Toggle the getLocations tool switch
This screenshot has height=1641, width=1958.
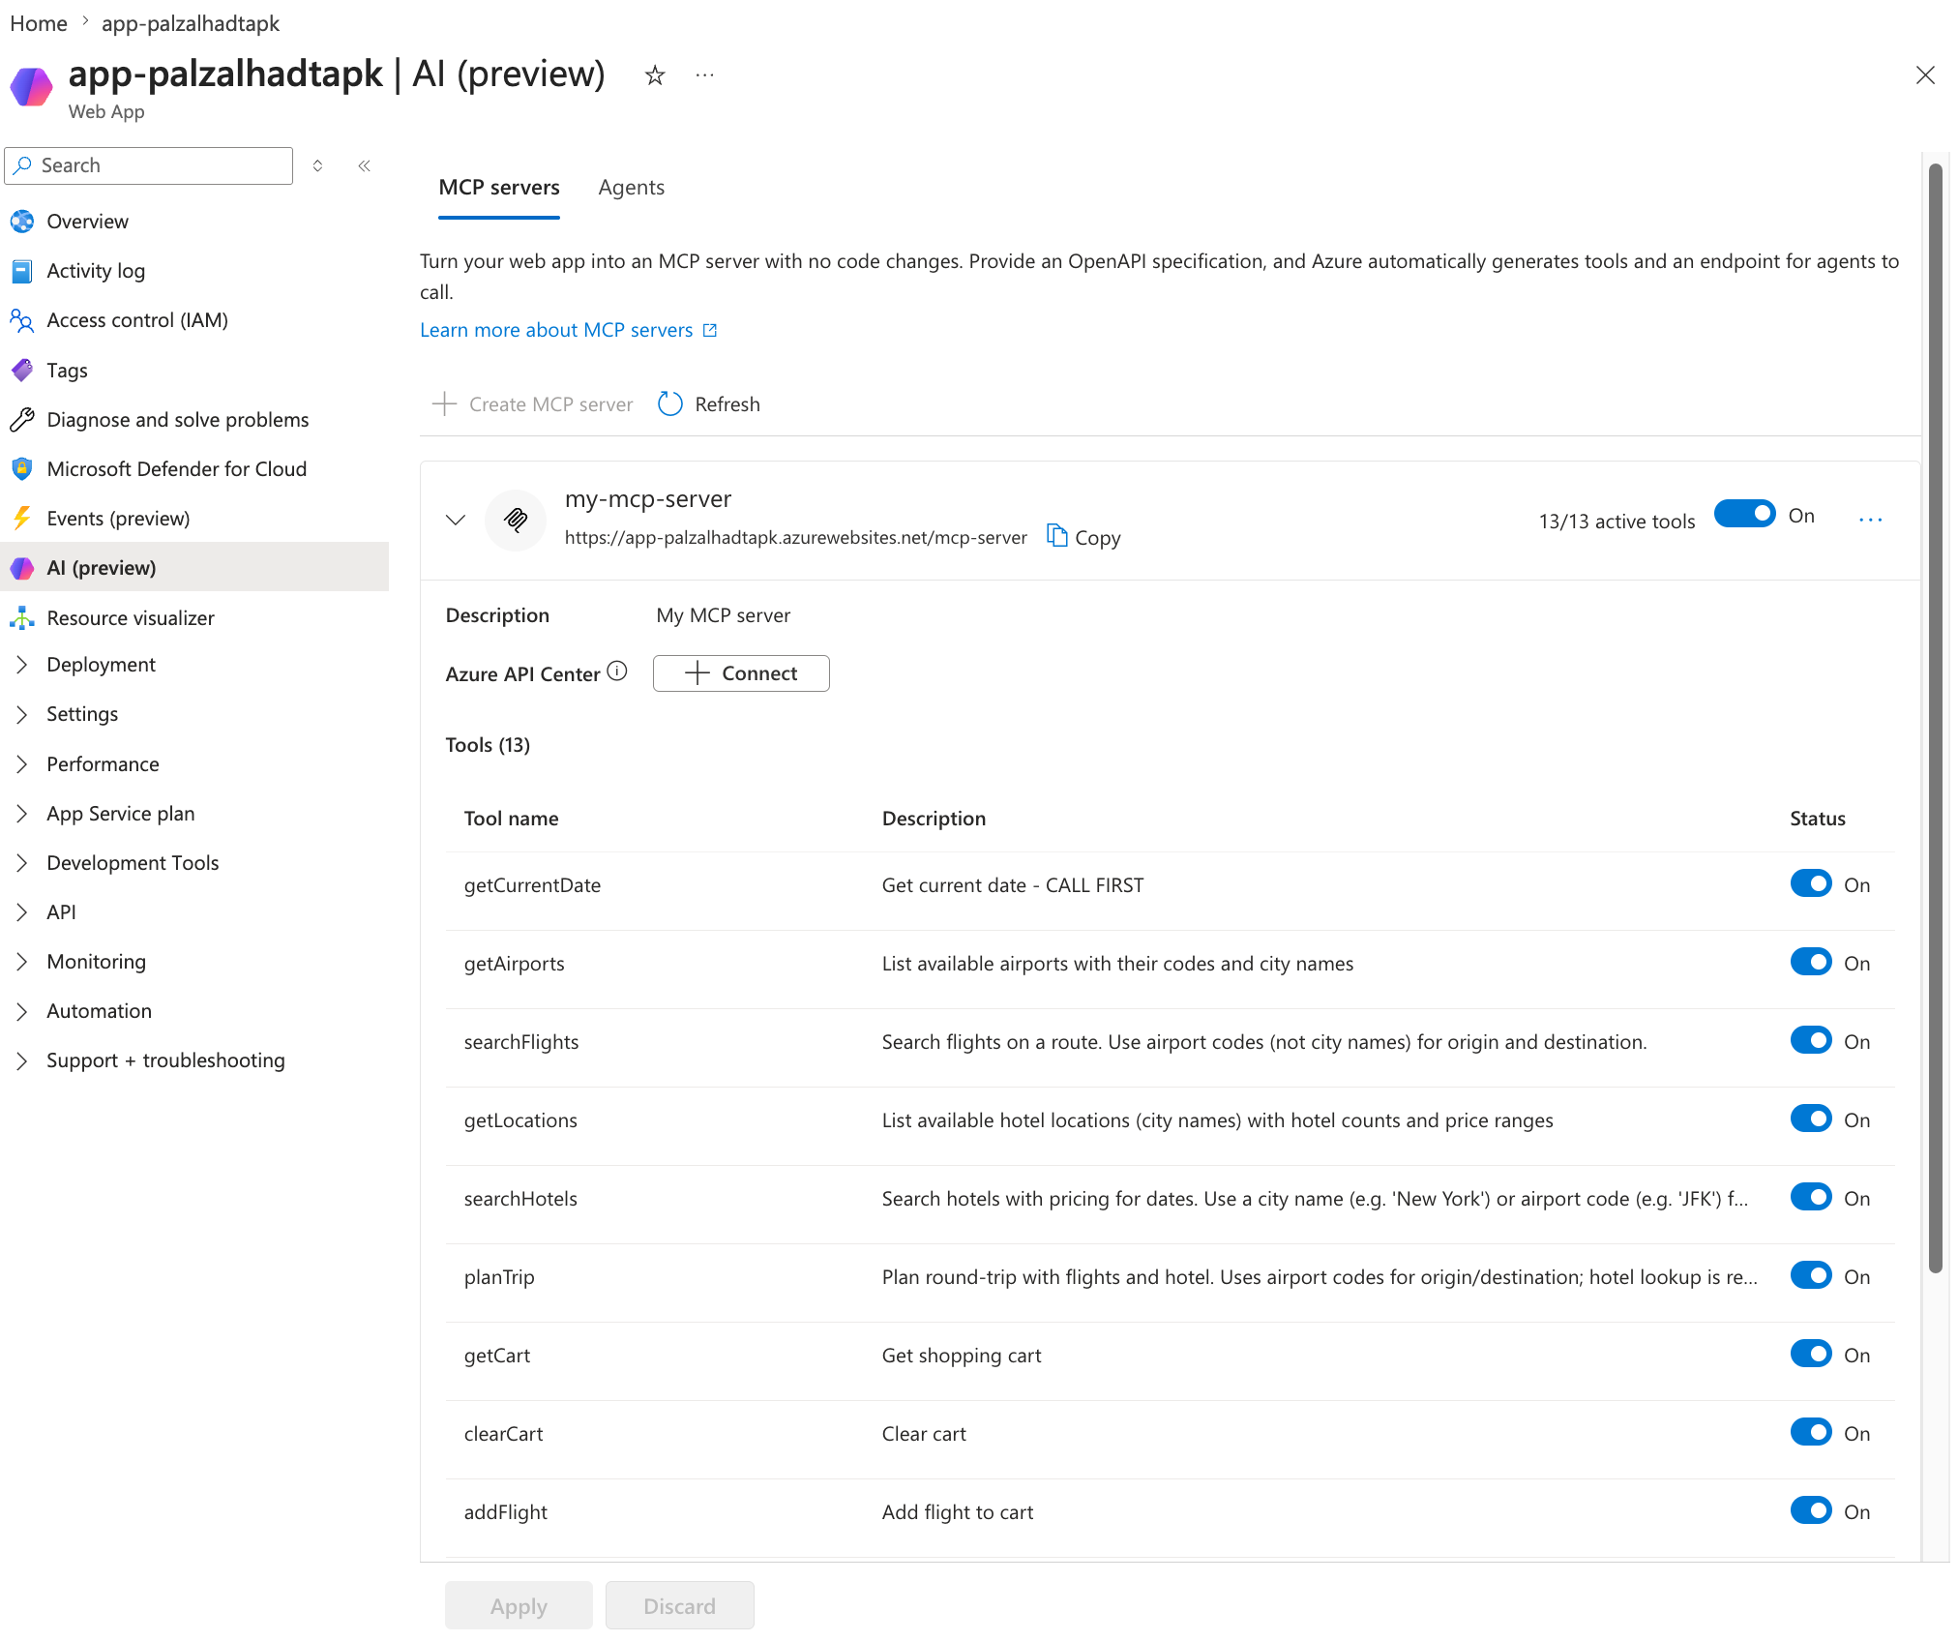click(1811, 1119)
